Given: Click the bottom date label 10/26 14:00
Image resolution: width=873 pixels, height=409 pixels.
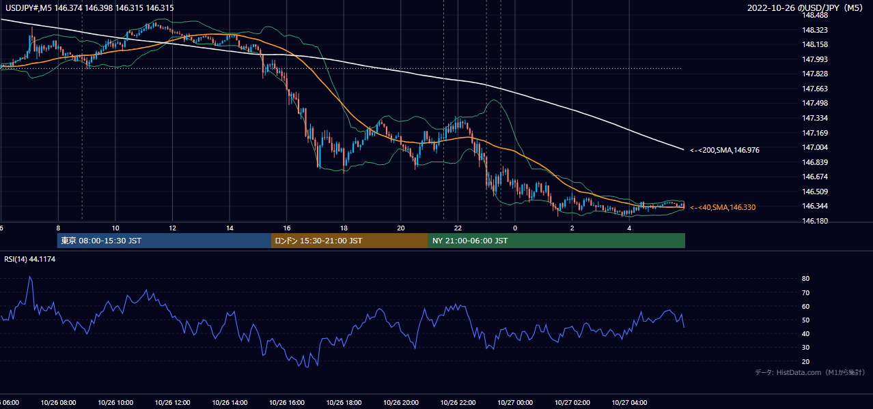Looking at the screenshot, I should tap(230, 402).
